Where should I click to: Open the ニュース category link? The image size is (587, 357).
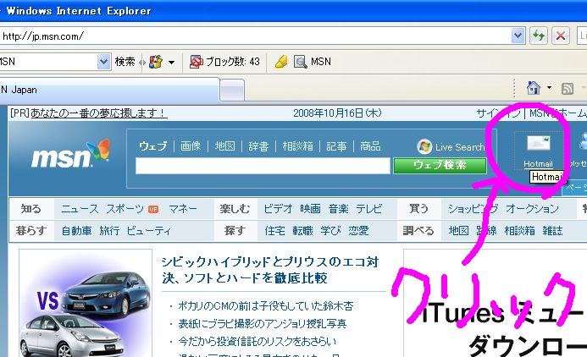(x=80, y=209)
